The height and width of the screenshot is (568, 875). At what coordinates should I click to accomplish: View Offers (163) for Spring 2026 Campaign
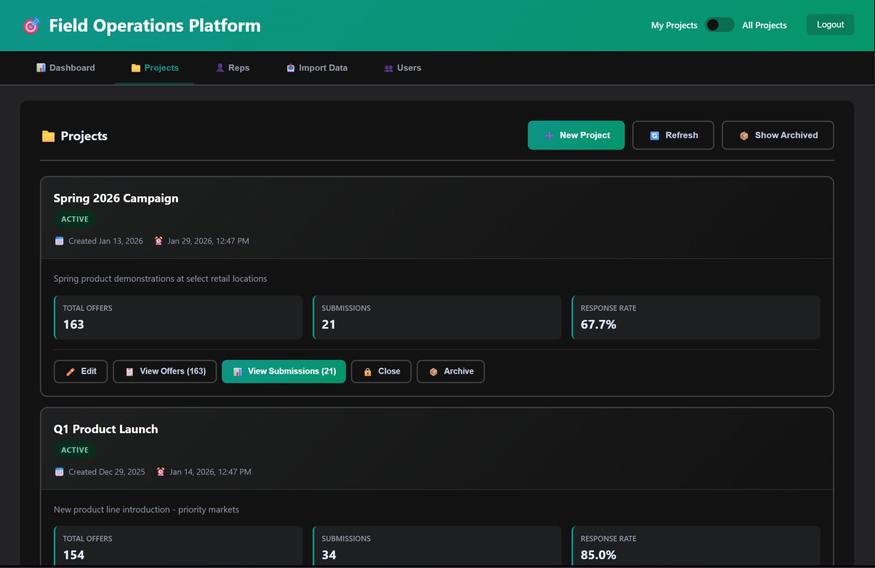point(164,371)
